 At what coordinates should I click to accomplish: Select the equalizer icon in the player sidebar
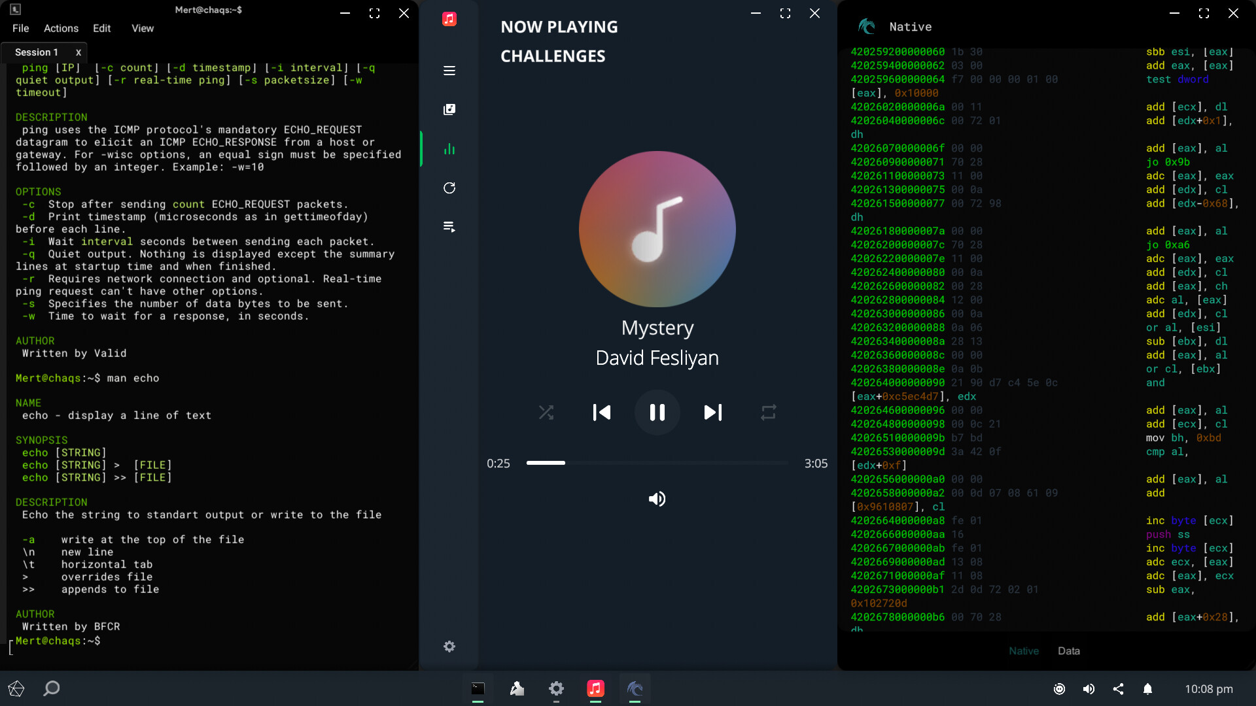[x=449, y=148]
